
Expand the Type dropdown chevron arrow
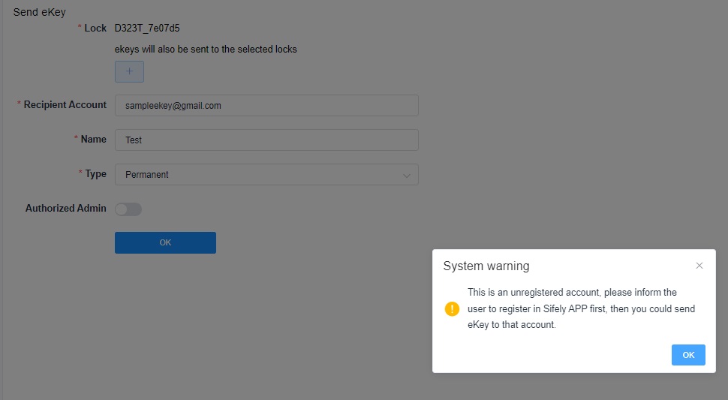point(407,176)
